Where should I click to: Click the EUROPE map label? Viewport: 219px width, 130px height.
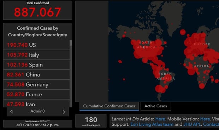click(202, 44)
